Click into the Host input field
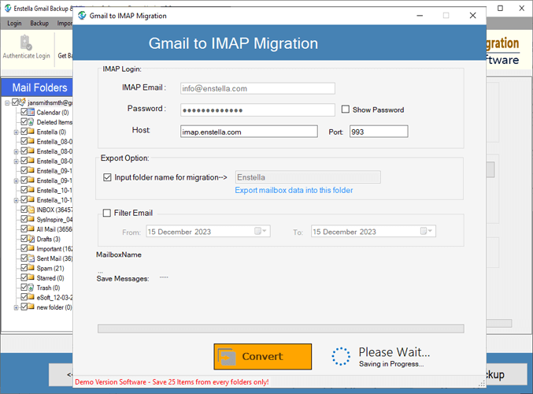This screenshot has height=394, width=533. (249, 132)
